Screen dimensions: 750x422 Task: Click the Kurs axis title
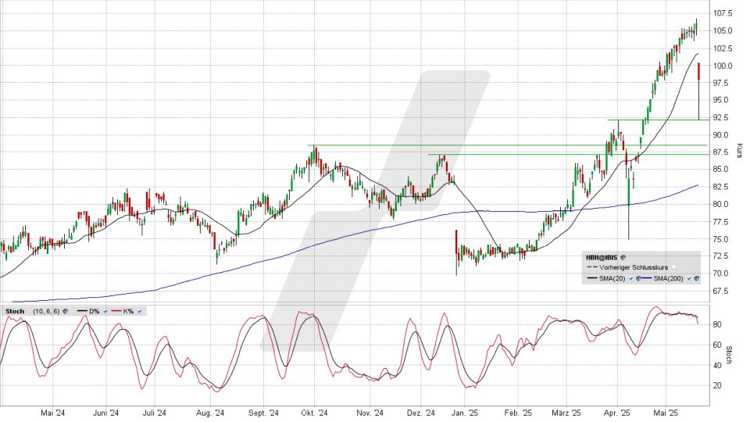point(740,151)
